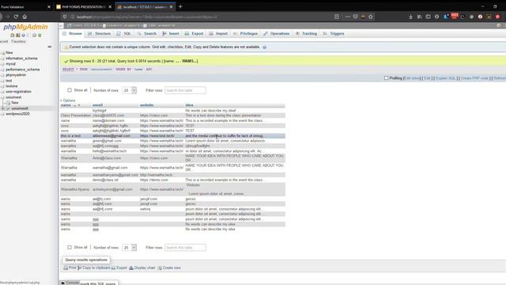Open the SQL tab
Viewport: 506px width, 285px height.
pyautogui.click(x=124, y=33)
